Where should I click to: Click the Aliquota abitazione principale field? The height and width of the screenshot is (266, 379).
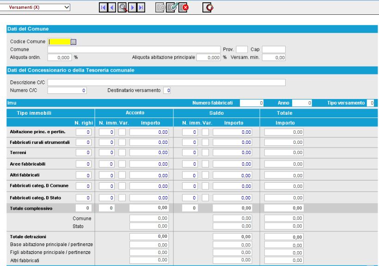pos(208,58)
